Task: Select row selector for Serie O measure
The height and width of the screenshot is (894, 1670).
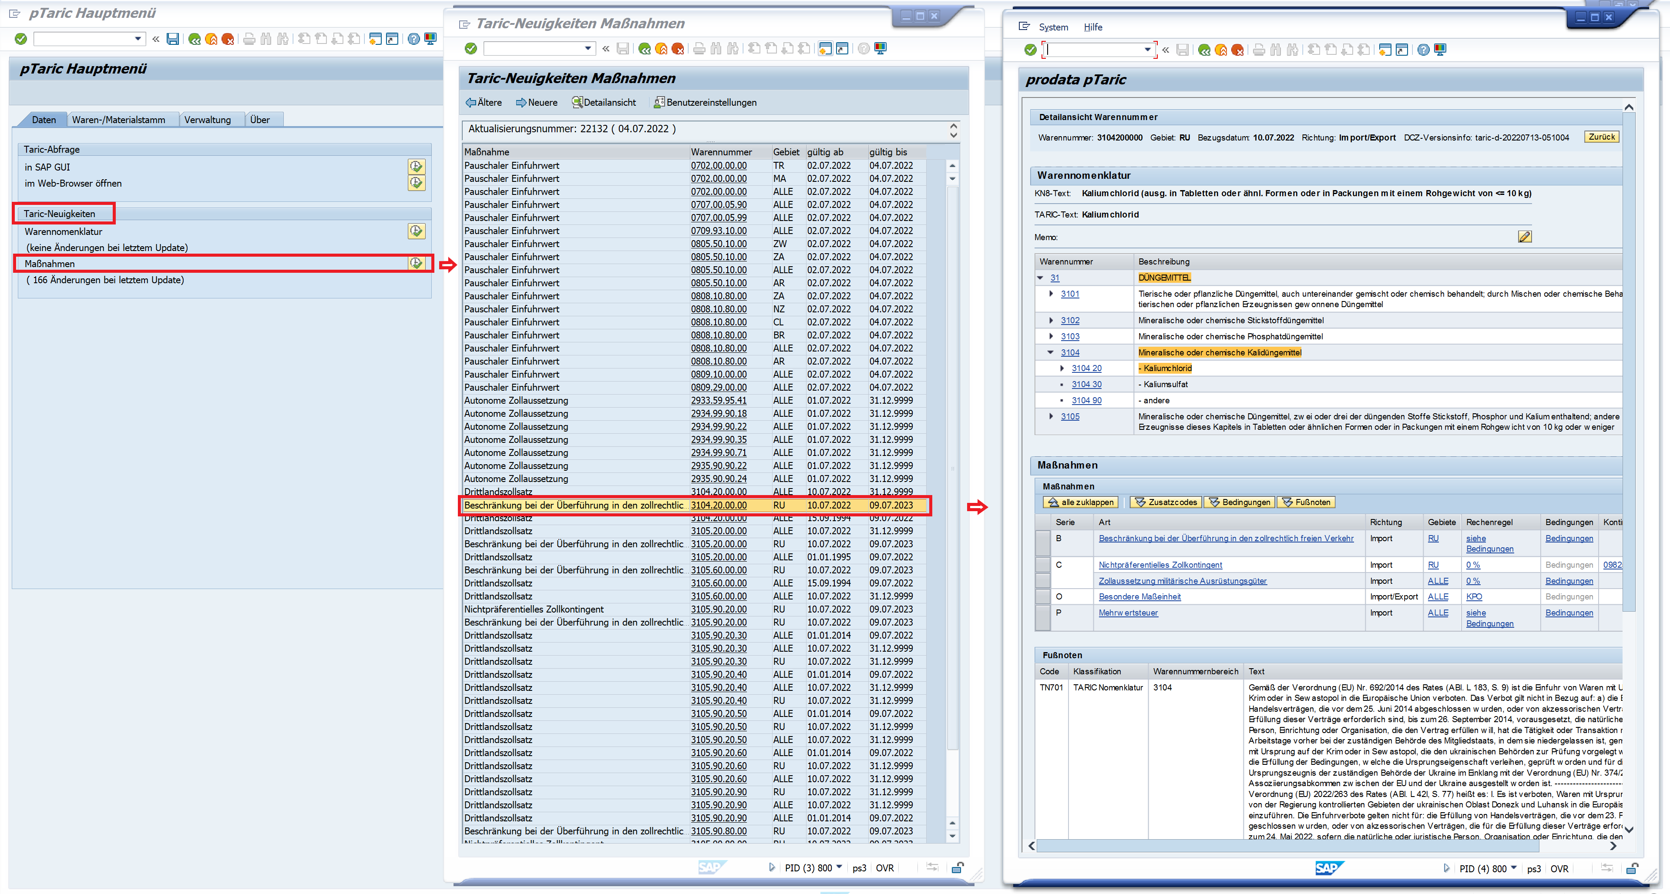Action: 1042,596
